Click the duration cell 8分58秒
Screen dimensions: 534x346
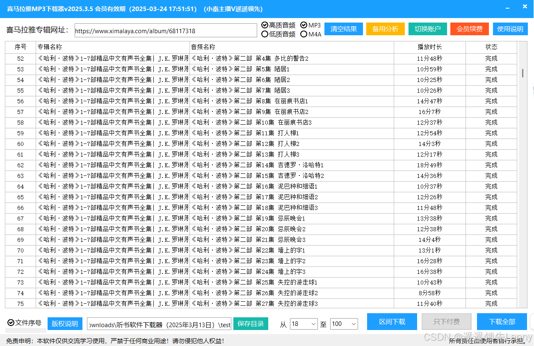click(x=430, y=293)
